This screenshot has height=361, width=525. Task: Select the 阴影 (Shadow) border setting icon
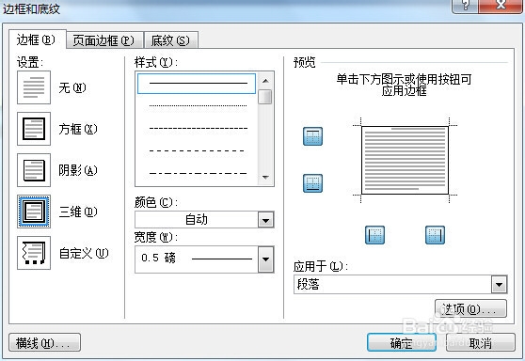[x=34, y=170]
